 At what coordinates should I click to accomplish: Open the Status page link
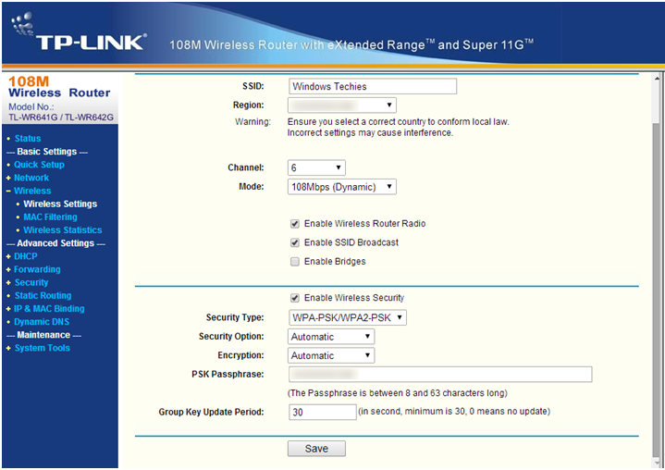[27, 139]
